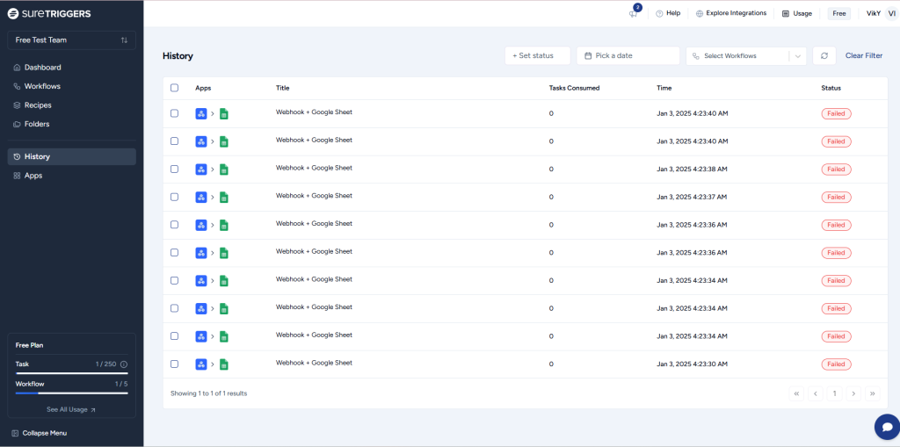Image resolution: width=900 pixels, height=447 pixels.
Task: Click the notifications icon with badge
Action: [x=634, y=13]
